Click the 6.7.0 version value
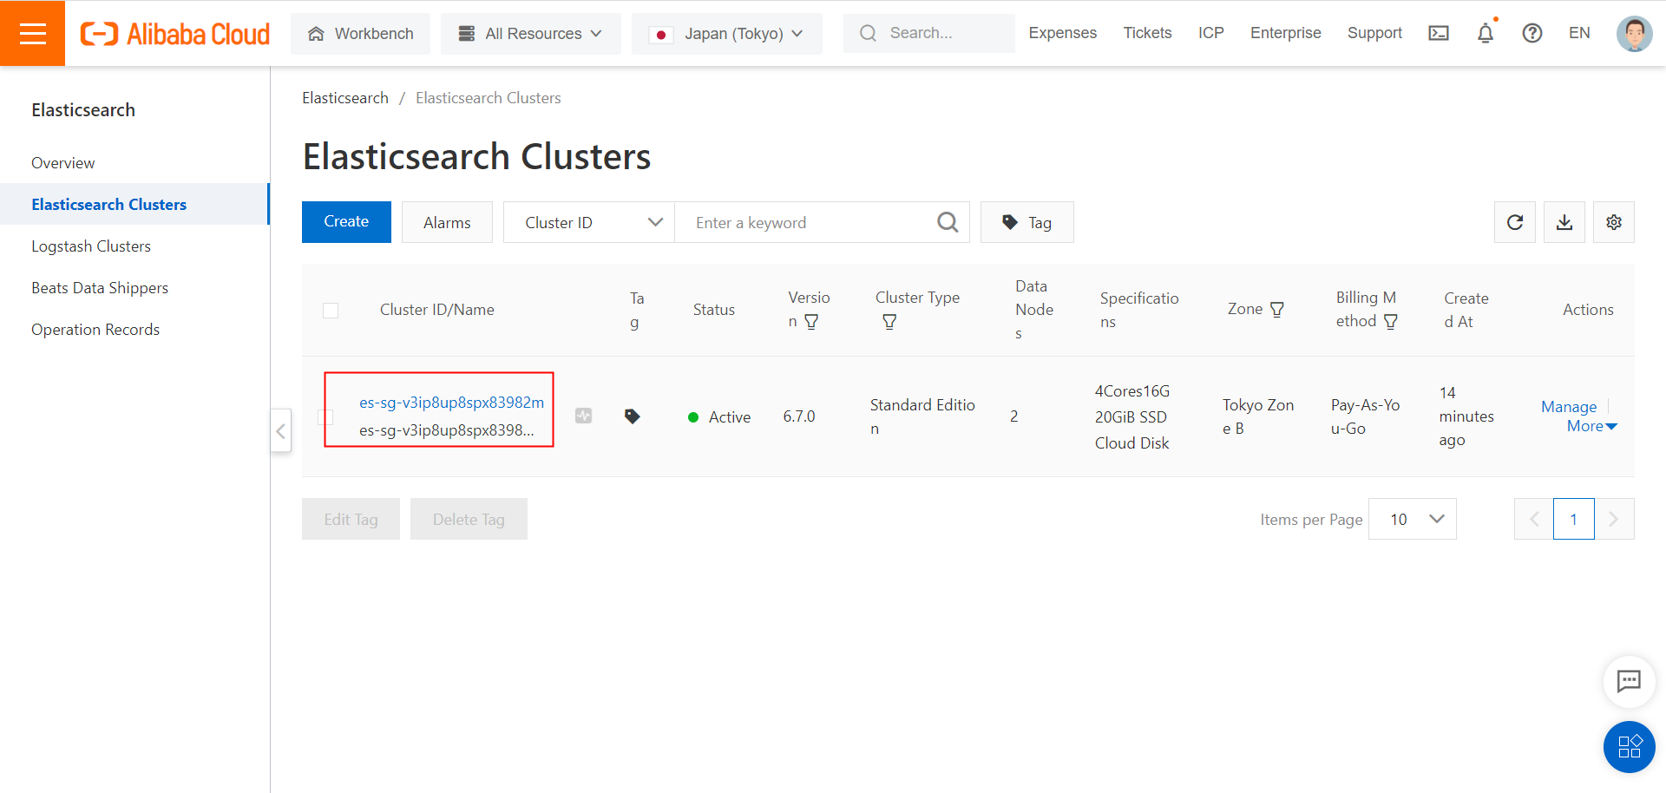1666x793 pixels. pyautogui.click(x=799, y=416)
